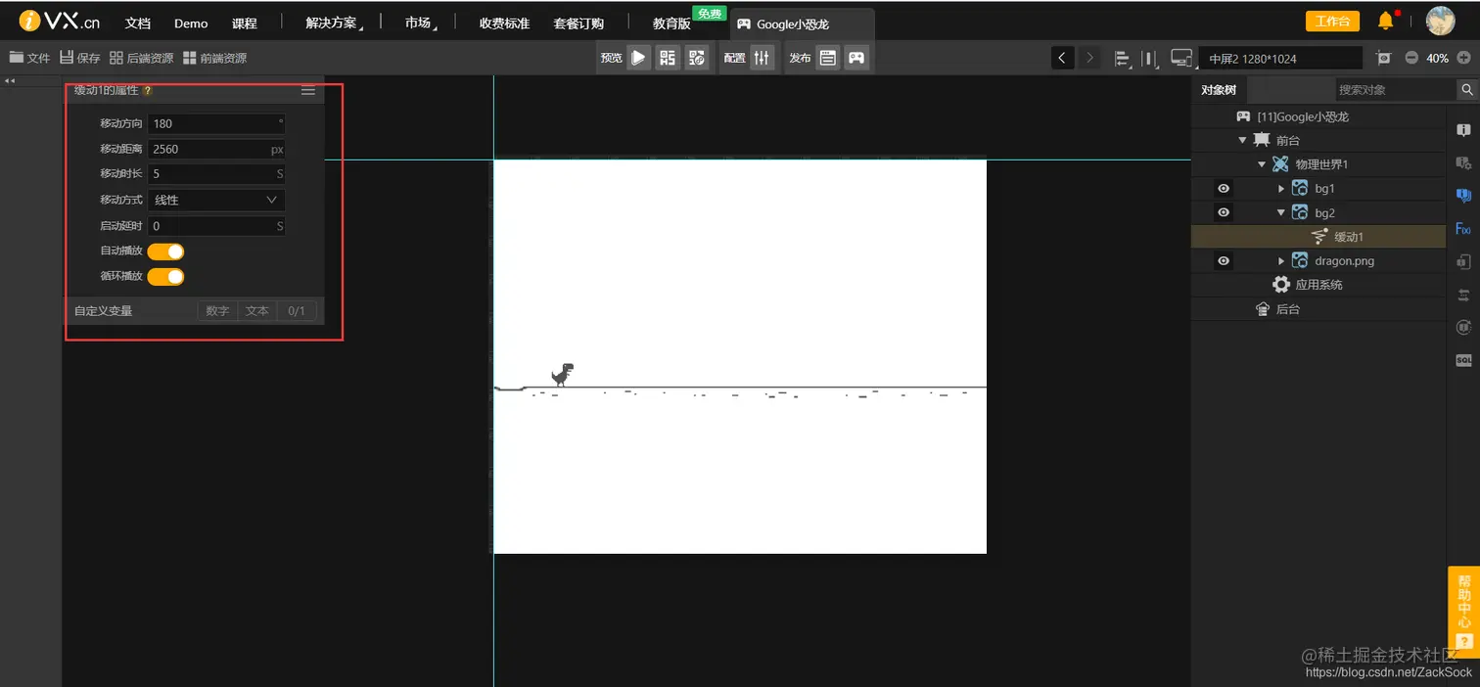Click the 移动方向 input field
The width and height of the screenshot is (1480, 687).
(x=216, y=123)
